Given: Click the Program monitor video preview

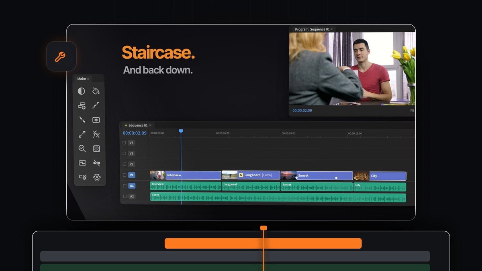Looking at the screenshot, I should click(x=352, y=69).
